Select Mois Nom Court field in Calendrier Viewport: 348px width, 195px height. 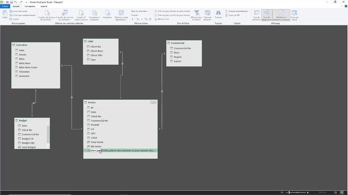tap(28, 67)
